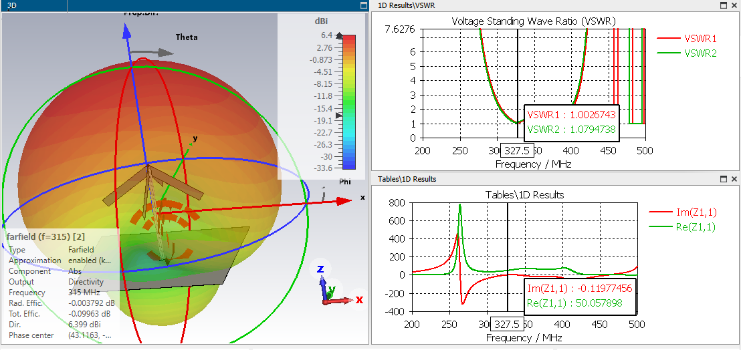Select the VSWR1 legend entry
This screenshot has width=741, height=350.
(x=687, y=39)
